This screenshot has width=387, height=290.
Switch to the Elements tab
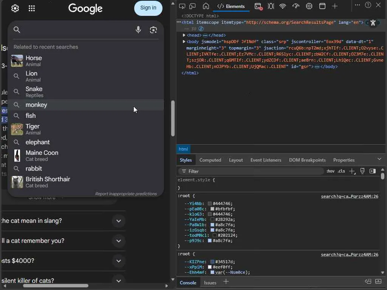tap(231, 6)
